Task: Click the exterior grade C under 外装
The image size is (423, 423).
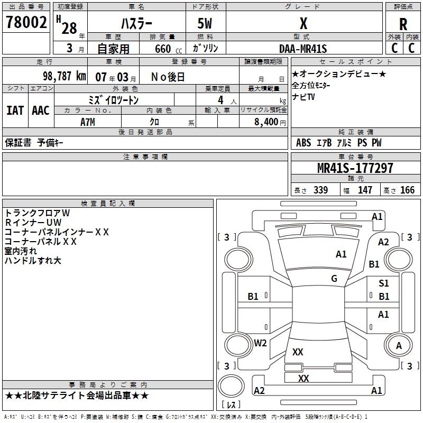Action: click(394, 48)
